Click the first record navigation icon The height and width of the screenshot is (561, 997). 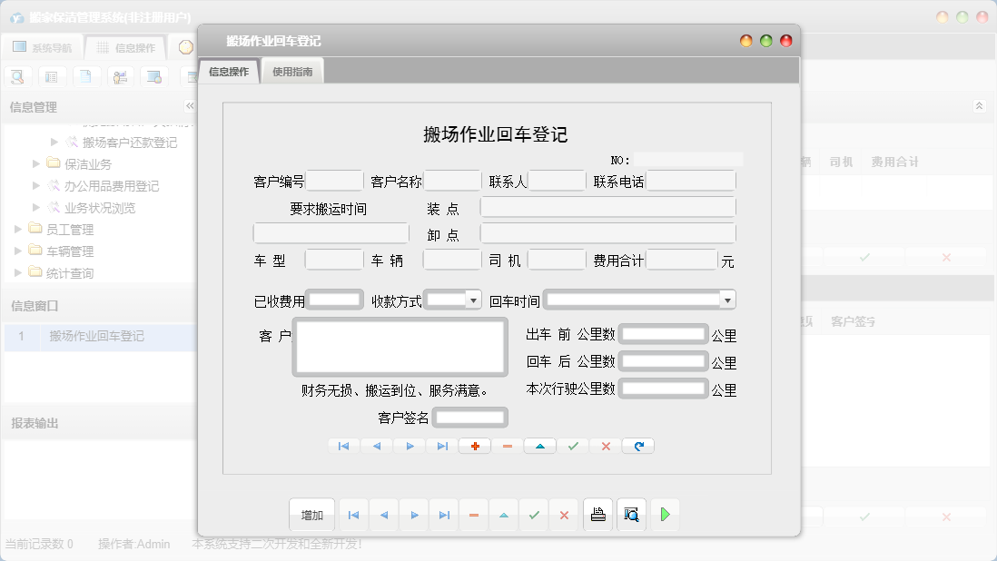343,446
